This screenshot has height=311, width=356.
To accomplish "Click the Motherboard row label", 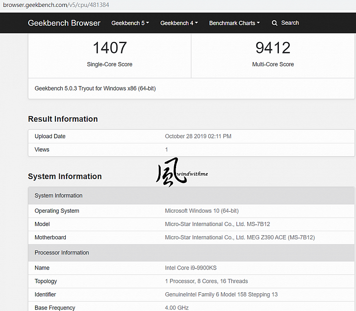I will tap(50, 237).
